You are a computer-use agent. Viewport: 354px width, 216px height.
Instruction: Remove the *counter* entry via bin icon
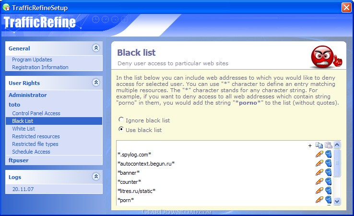pos(329,181)
